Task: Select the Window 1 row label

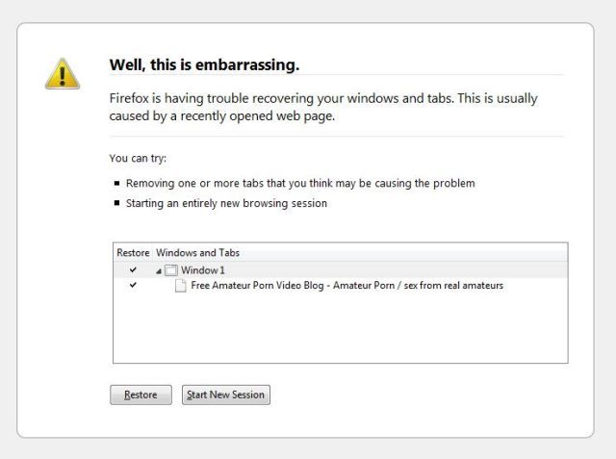Action: [202, 270]
